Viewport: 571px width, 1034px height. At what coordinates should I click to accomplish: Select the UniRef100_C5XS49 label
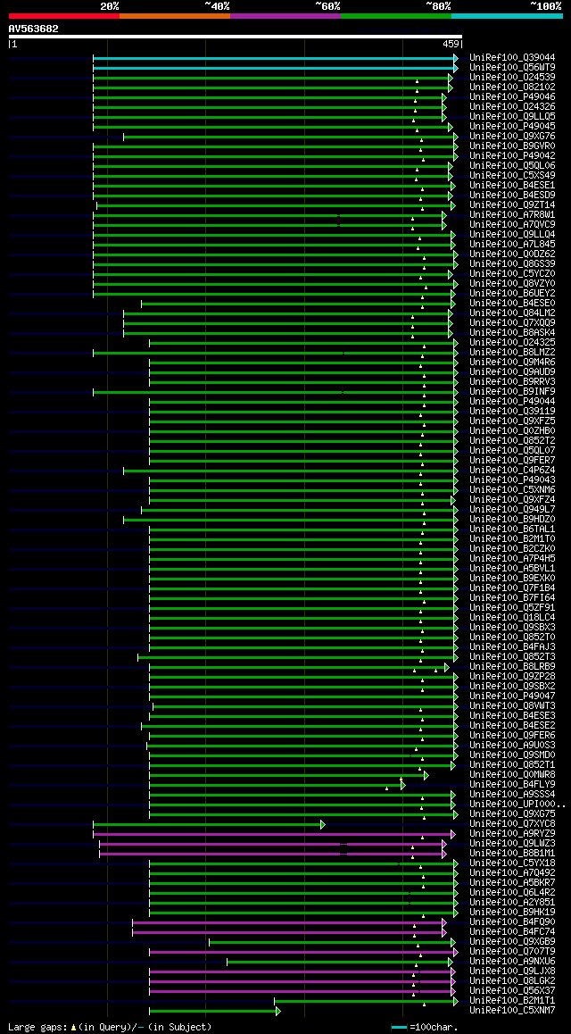(512, 175)
